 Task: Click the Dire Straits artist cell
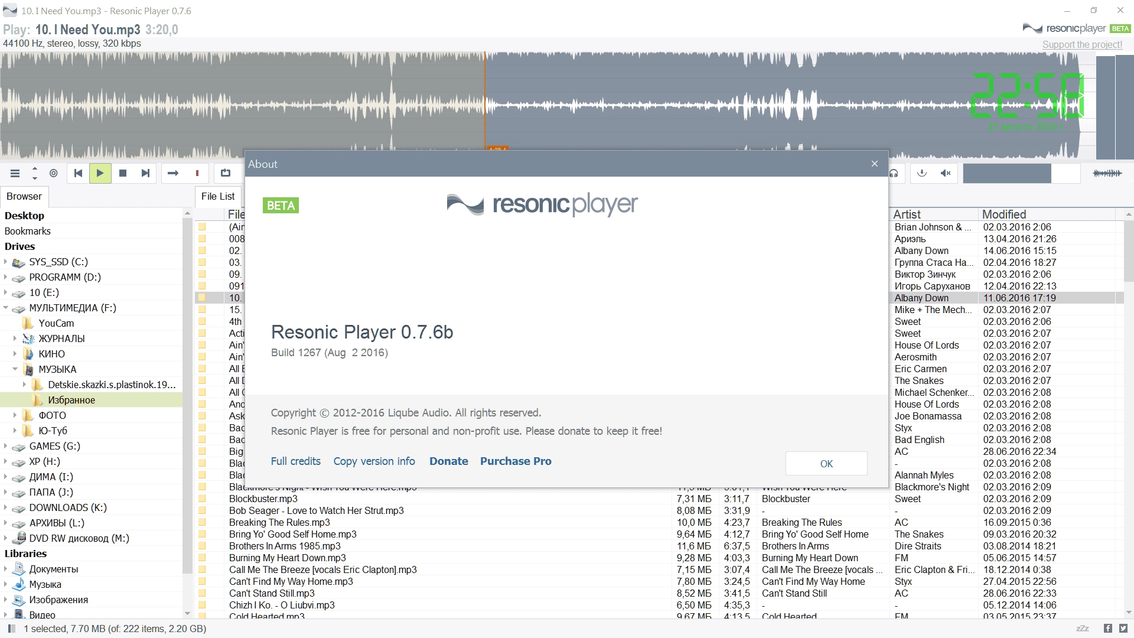point(918,546)
